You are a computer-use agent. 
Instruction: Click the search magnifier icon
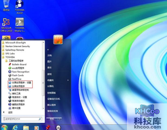click(x=40, y=119)
